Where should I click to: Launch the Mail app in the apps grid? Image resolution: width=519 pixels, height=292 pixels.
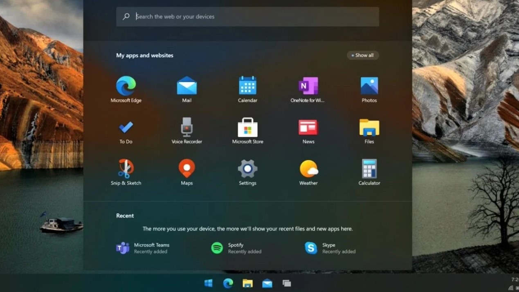click(x=187, y=89)
